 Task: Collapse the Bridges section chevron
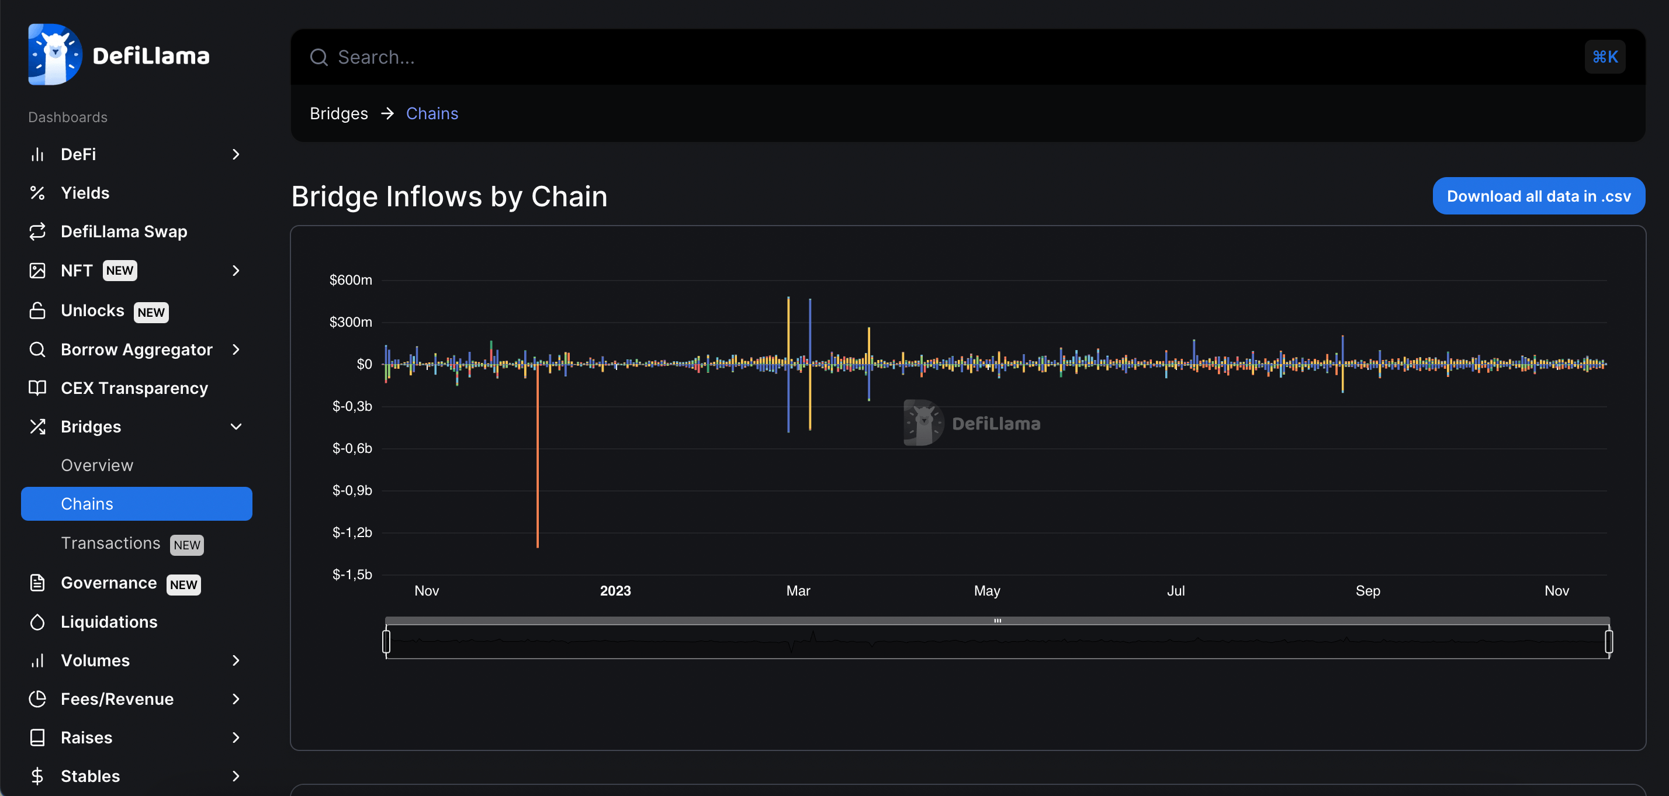[x=236, y=427]
